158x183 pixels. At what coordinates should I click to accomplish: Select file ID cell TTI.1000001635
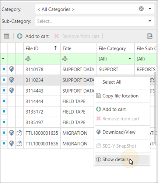point(42,133)
